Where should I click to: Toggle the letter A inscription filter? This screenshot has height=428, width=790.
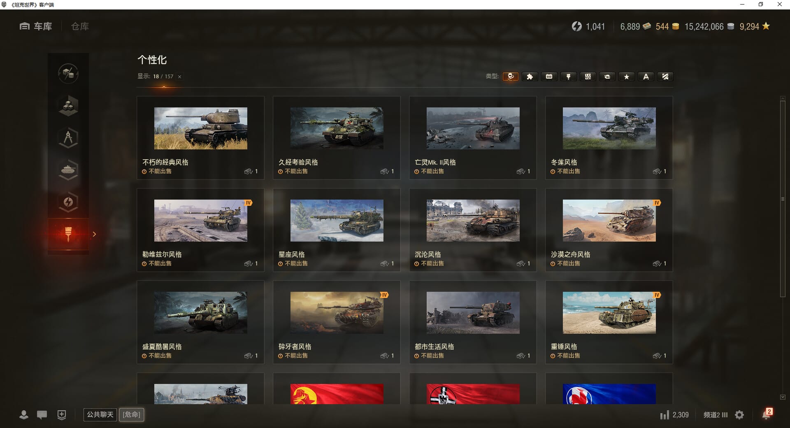(646, 77)
